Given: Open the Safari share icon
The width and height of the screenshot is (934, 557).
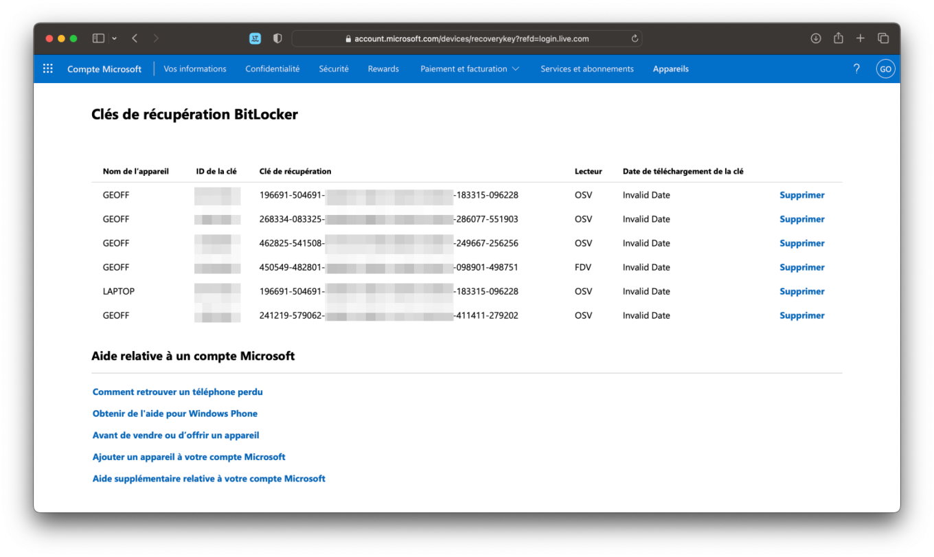Looking at the screenshot, I should (x=838, y=38).
